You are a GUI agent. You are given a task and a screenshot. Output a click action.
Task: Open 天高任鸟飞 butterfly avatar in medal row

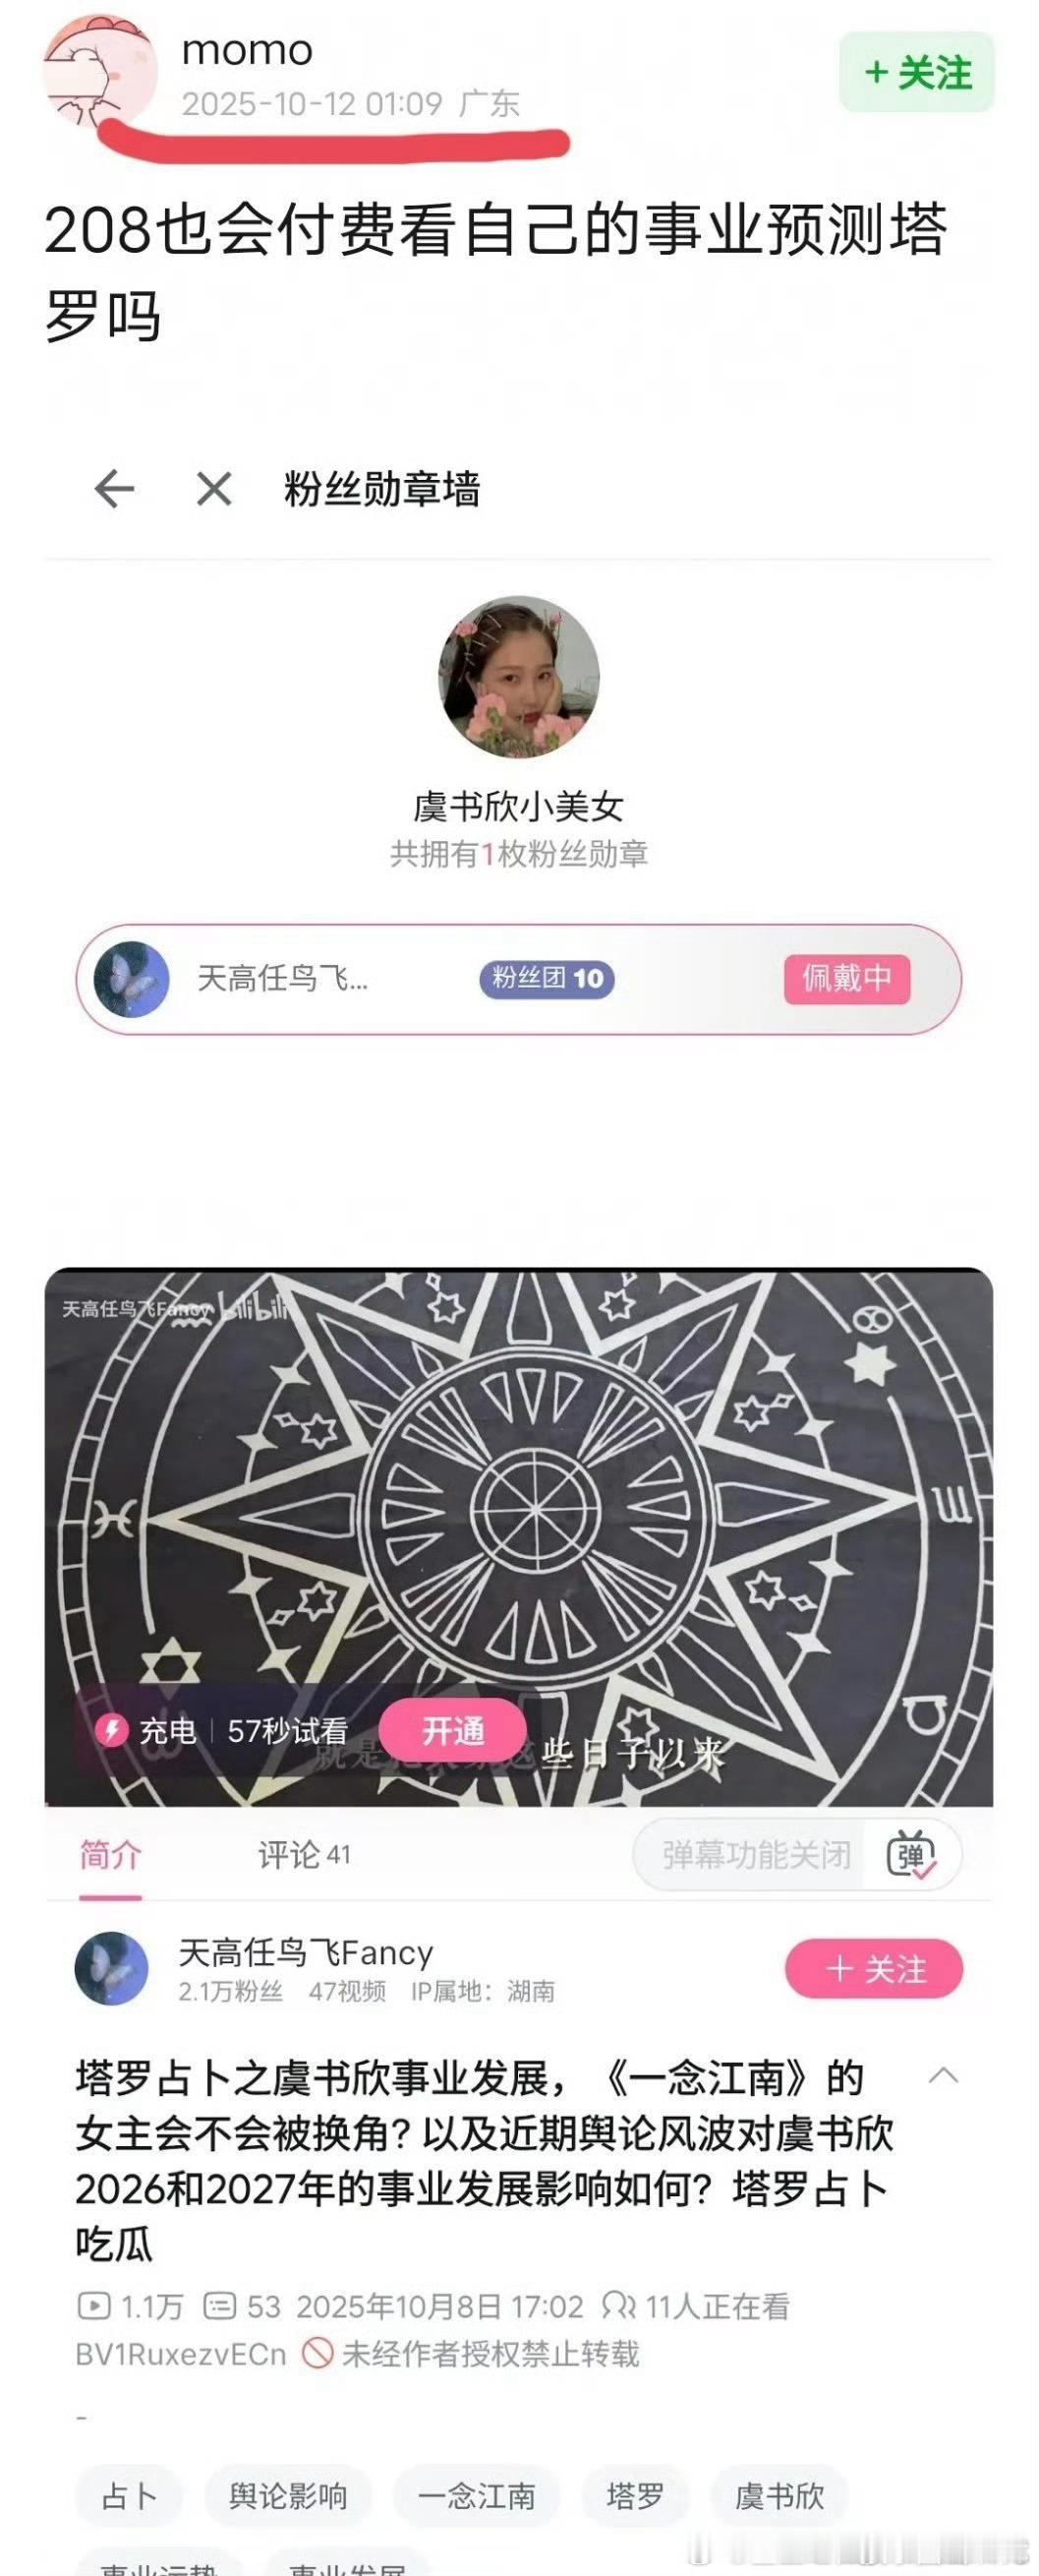pyautogui.click(x=131, y=979)
